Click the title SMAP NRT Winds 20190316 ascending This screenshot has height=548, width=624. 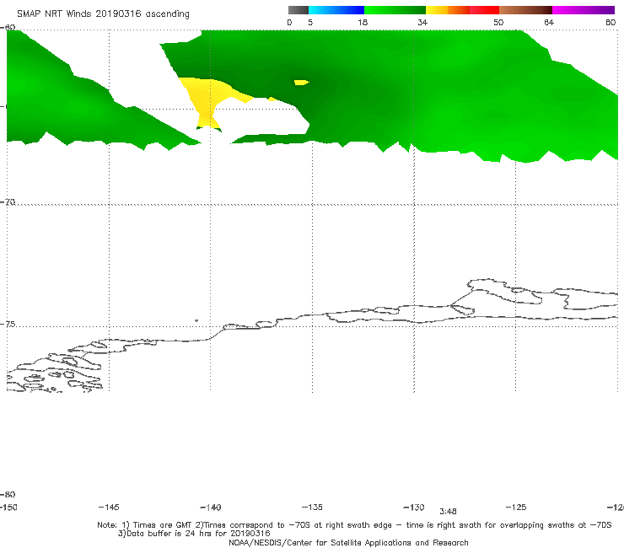(103, 14)
